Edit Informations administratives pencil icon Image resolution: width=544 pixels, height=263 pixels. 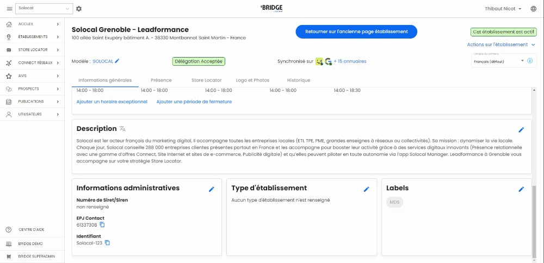212,189
